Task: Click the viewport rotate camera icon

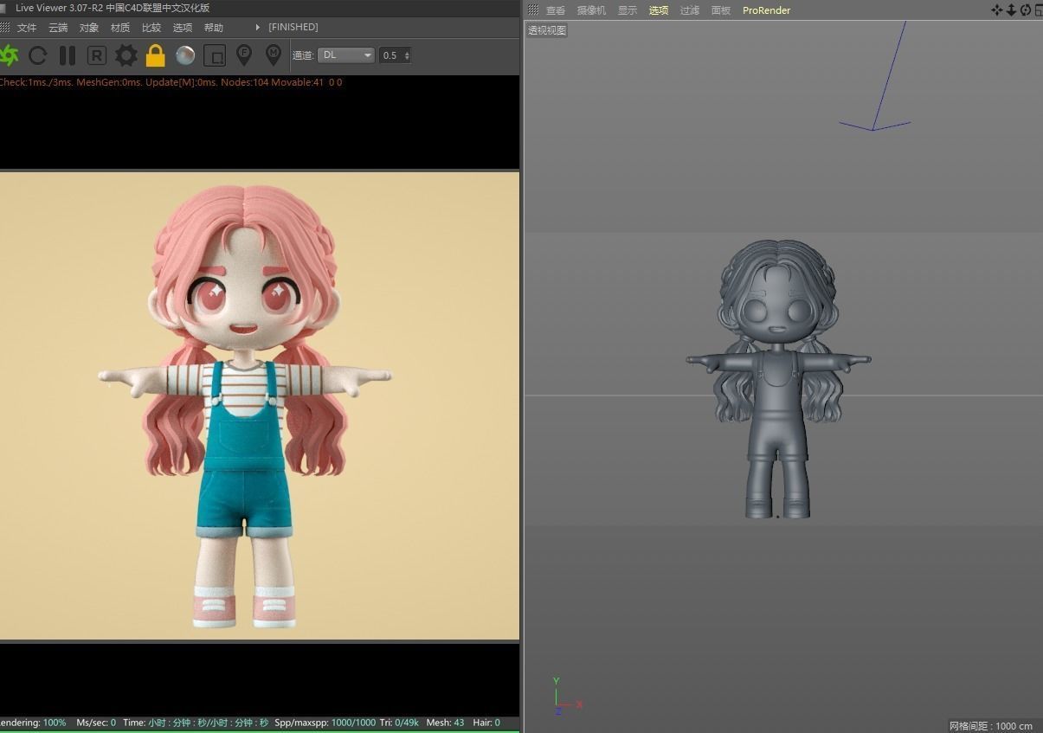Action: click(x=1026, y=10)
